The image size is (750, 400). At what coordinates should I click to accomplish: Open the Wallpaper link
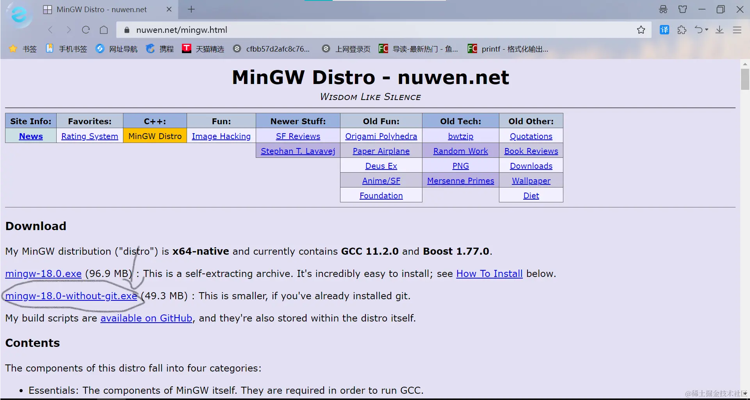tap(531, 181)
